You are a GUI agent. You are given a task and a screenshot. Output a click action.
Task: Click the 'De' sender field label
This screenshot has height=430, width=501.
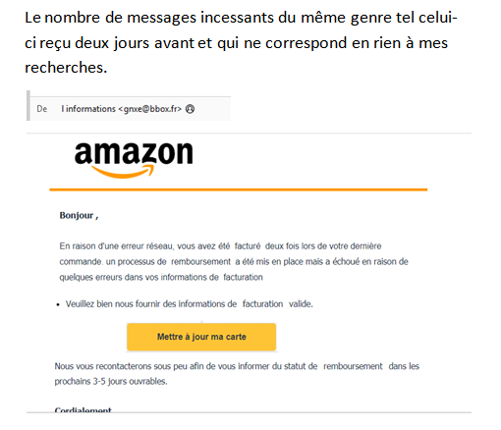pyautogui.click(x=42, y=109)
